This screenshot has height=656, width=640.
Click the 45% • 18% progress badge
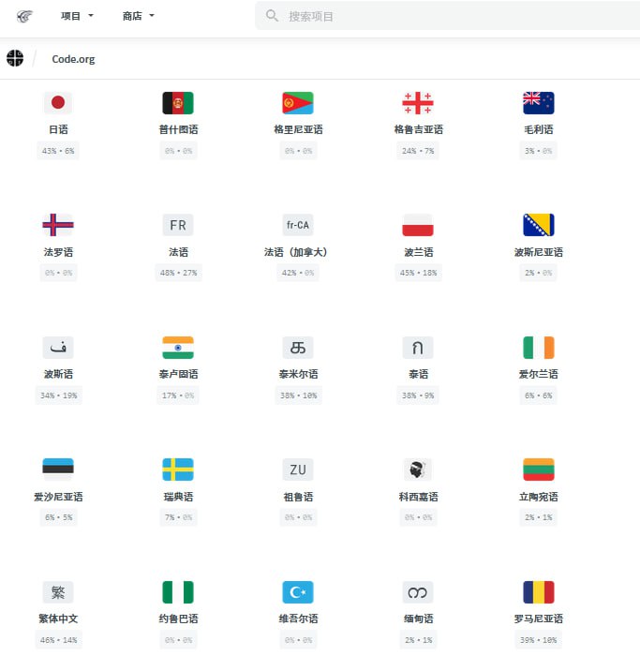point(418,273)
